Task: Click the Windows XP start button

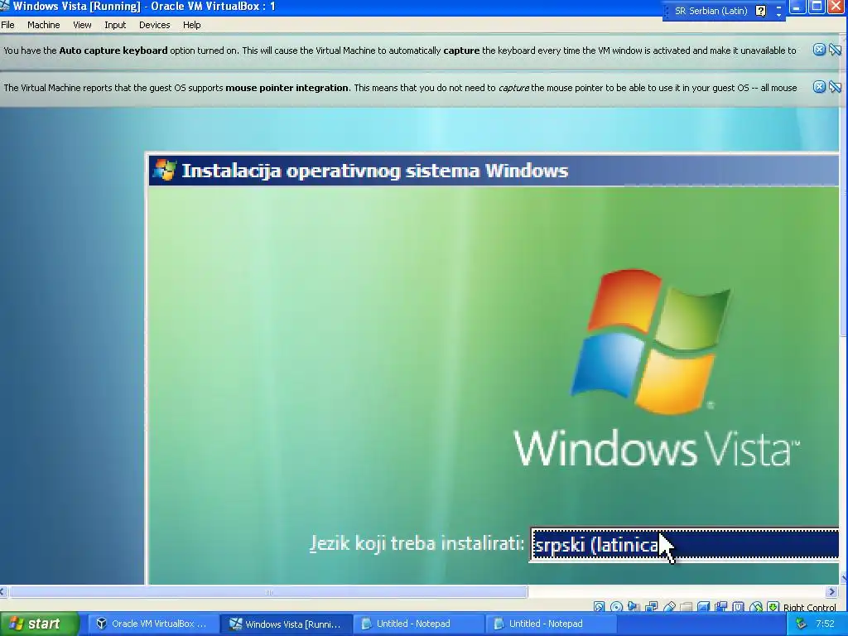Action: (x=38, y=624)
